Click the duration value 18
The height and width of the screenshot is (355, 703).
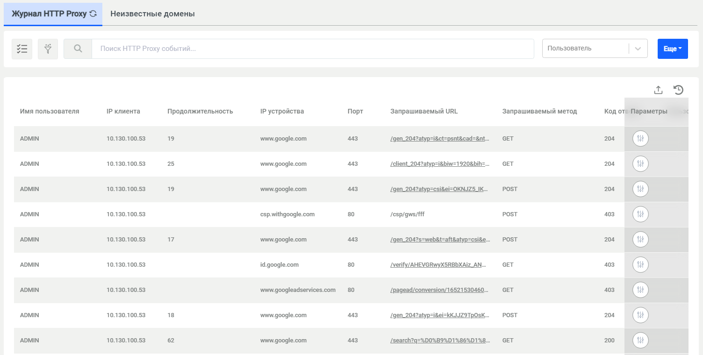click(x=171, y=315)
